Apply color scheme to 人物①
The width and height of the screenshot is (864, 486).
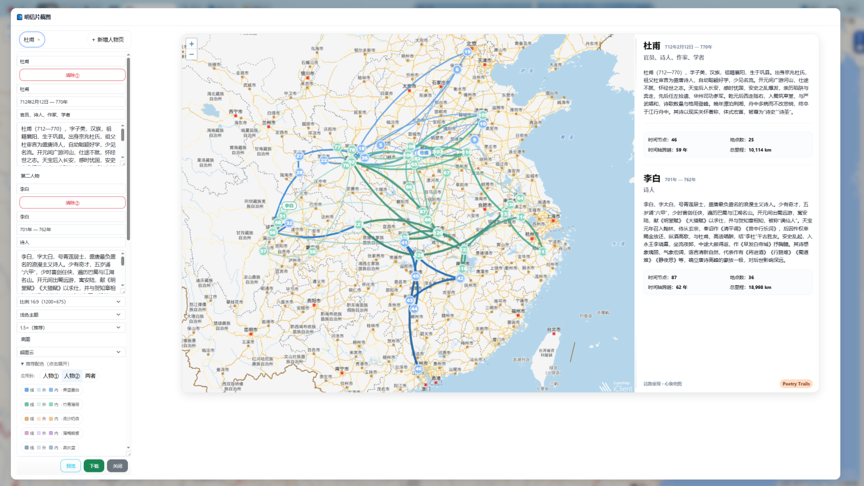51,376
